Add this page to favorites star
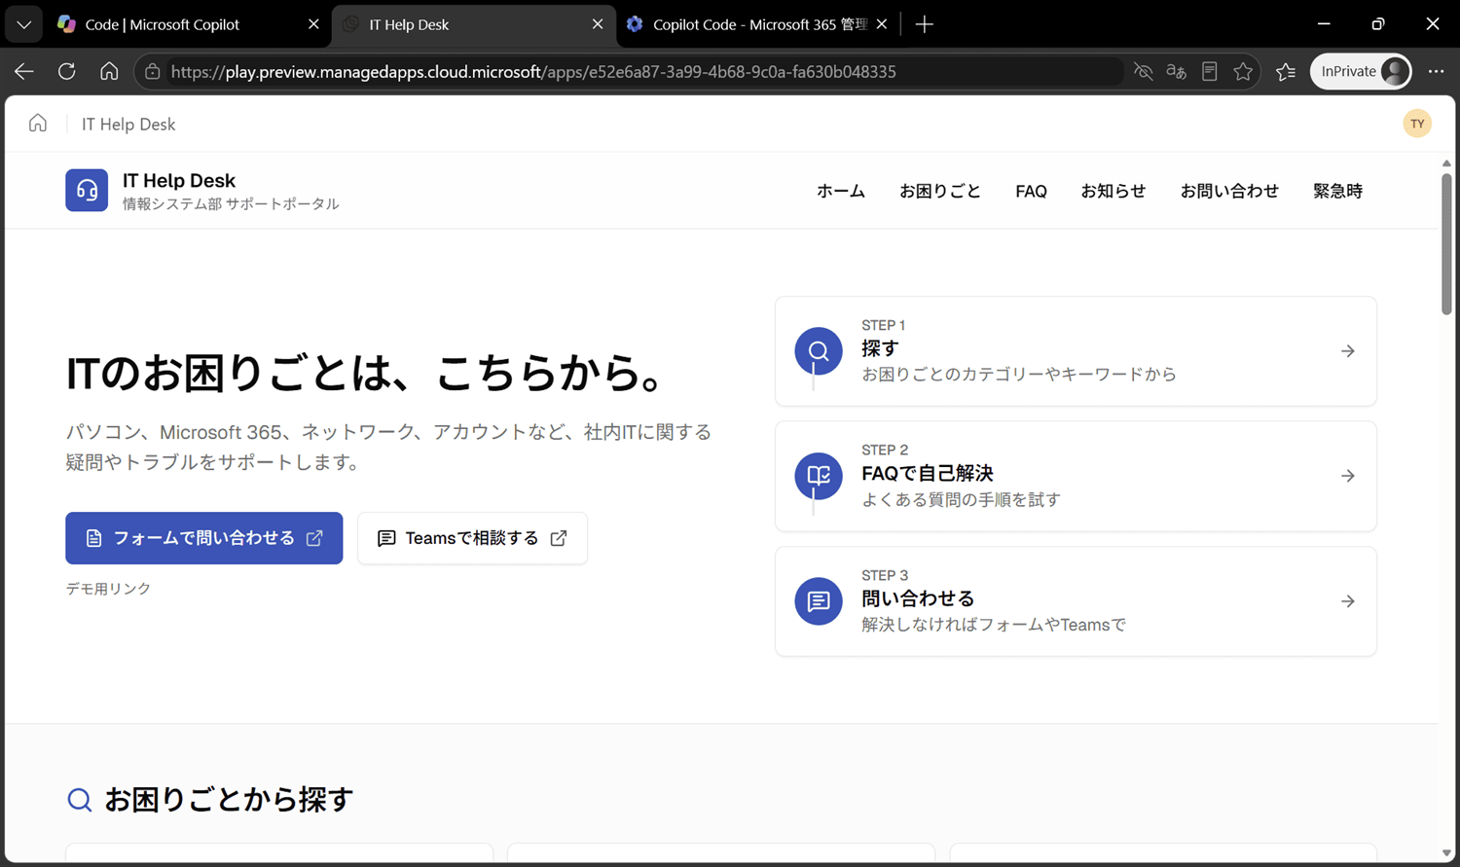Image resolution: width=1460 pixels, height=867 pixels. [x=1243, y=71]
